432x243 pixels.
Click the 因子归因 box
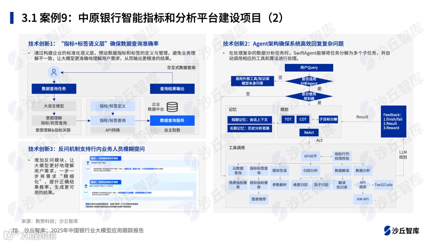[x=321, y=185]
